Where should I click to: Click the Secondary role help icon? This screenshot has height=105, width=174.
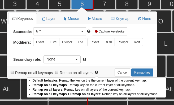click(85, 59)
